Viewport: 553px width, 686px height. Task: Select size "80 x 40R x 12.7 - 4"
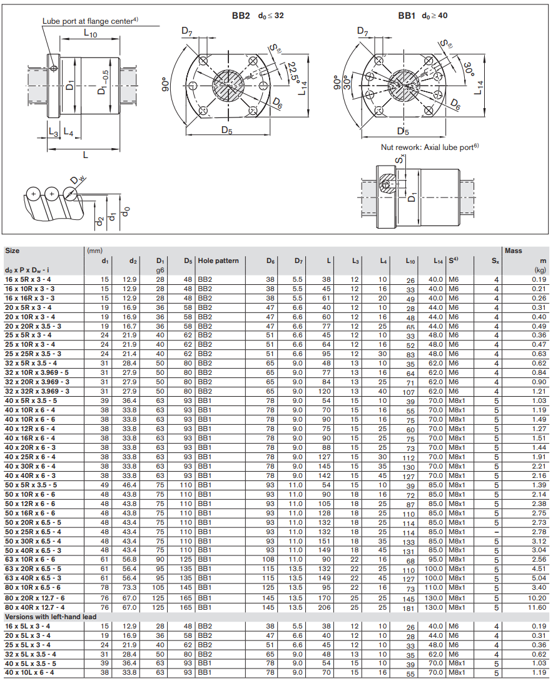click(34, 607)
